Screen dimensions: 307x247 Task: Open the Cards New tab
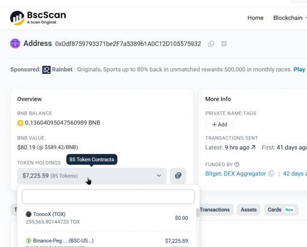point(281,210)
